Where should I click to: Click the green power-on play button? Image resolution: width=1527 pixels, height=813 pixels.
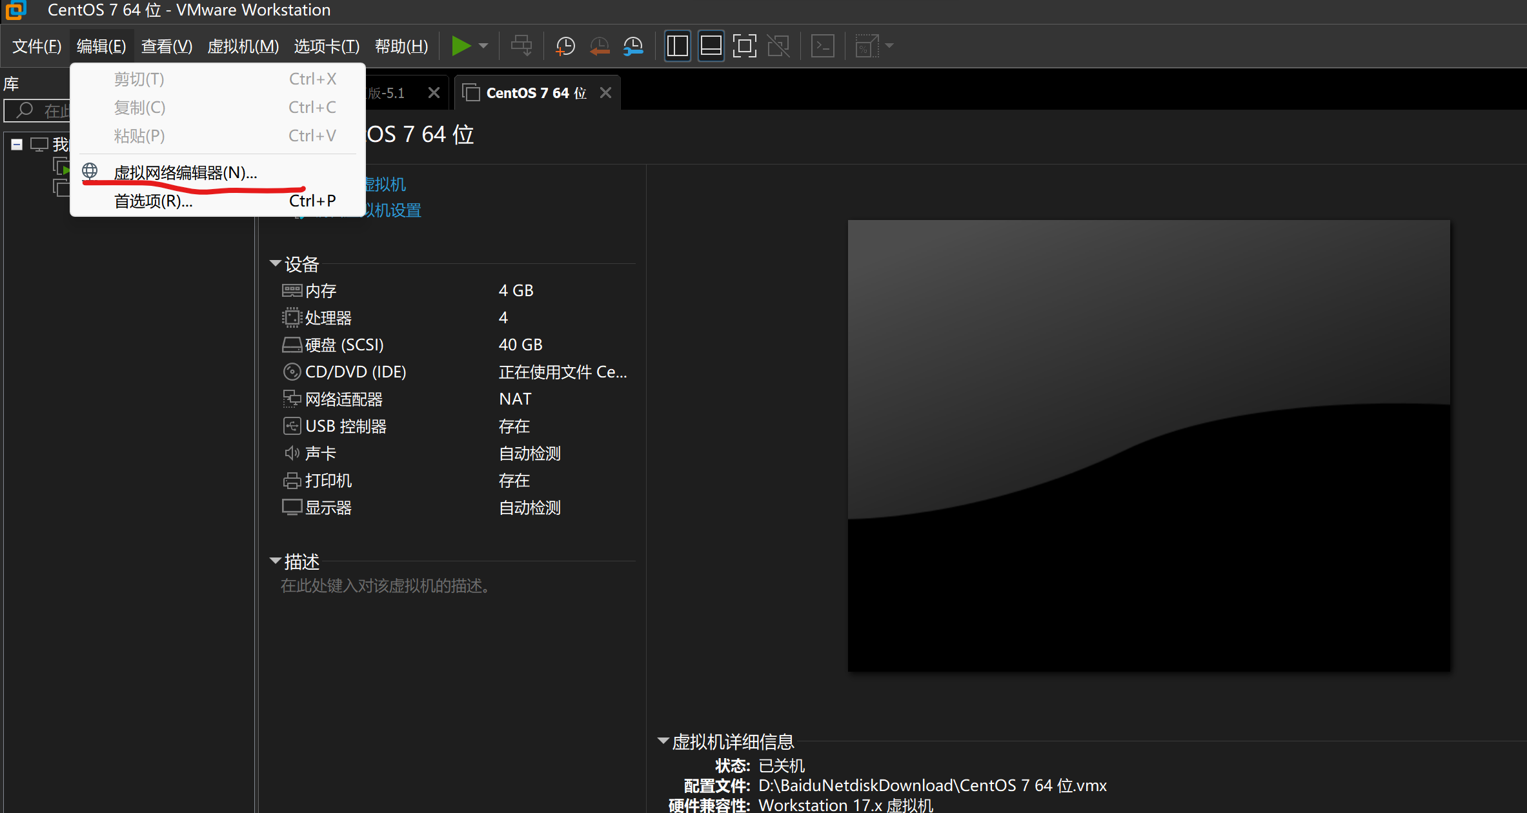(x=460, y=46)
